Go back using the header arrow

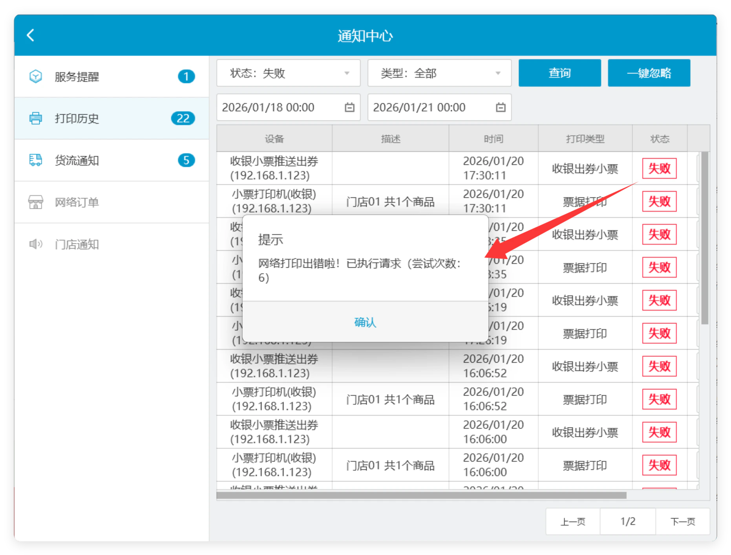(31, 35)
